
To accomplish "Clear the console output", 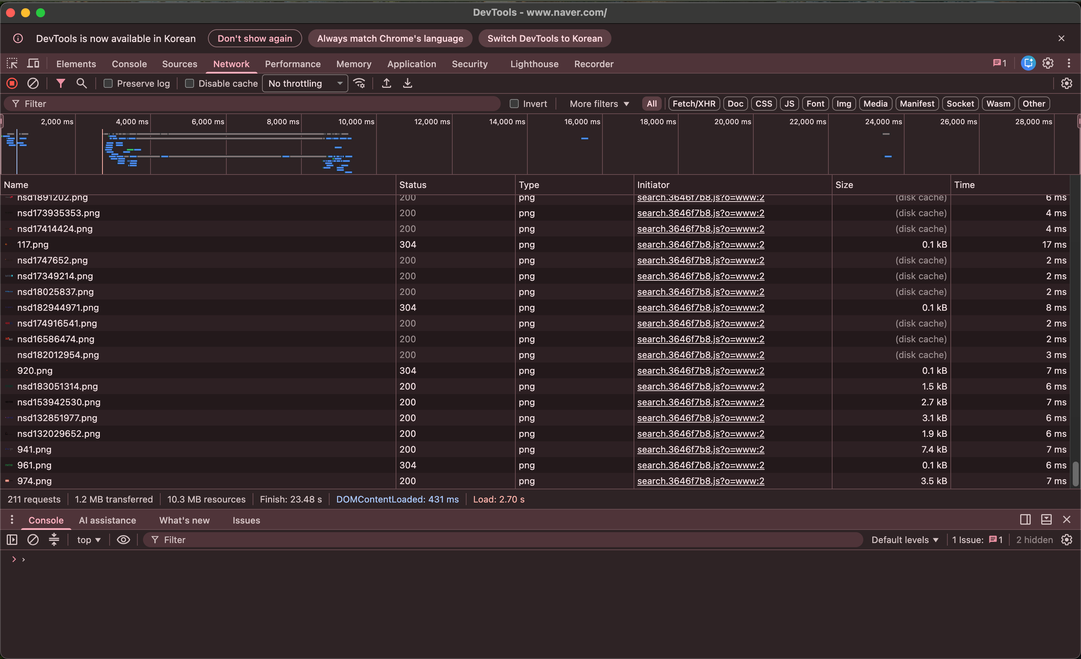I will (x=33, y=540).
